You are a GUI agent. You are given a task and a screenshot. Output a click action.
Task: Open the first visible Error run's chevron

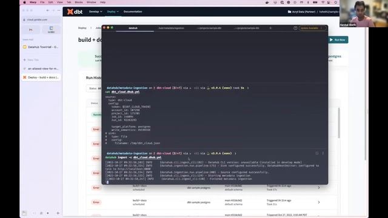click(319, 188)
